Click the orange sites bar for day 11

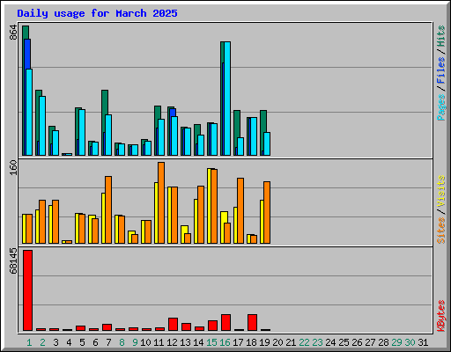(161, 202)
